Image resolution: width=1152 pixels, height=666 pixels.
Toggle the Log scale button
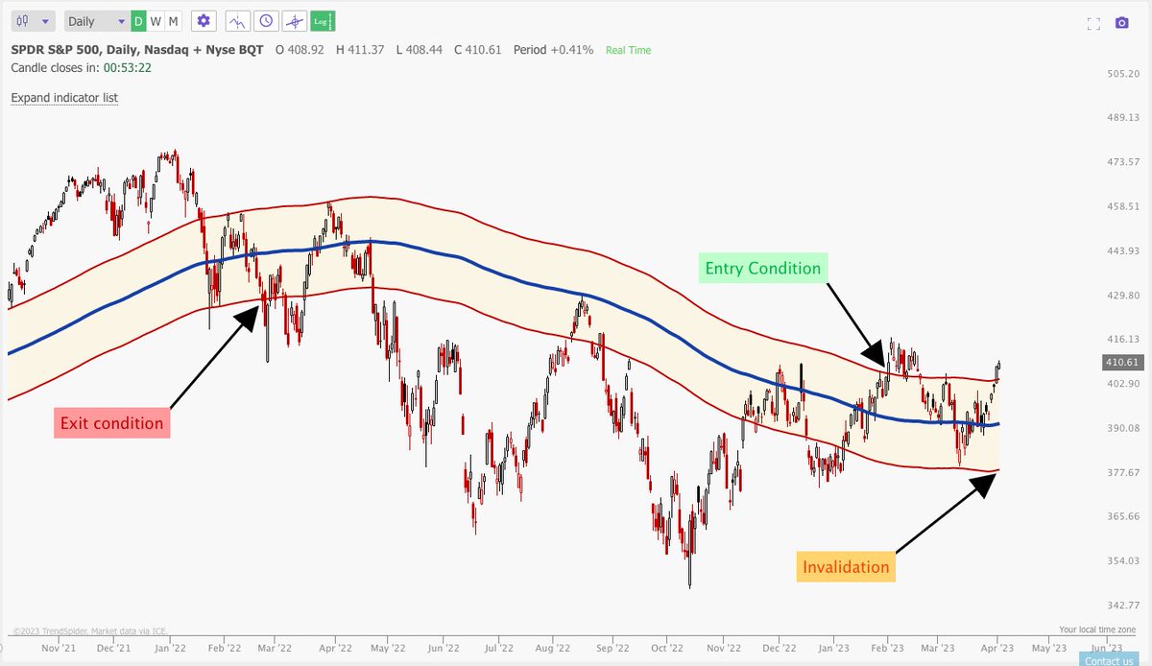pos(321,20)
